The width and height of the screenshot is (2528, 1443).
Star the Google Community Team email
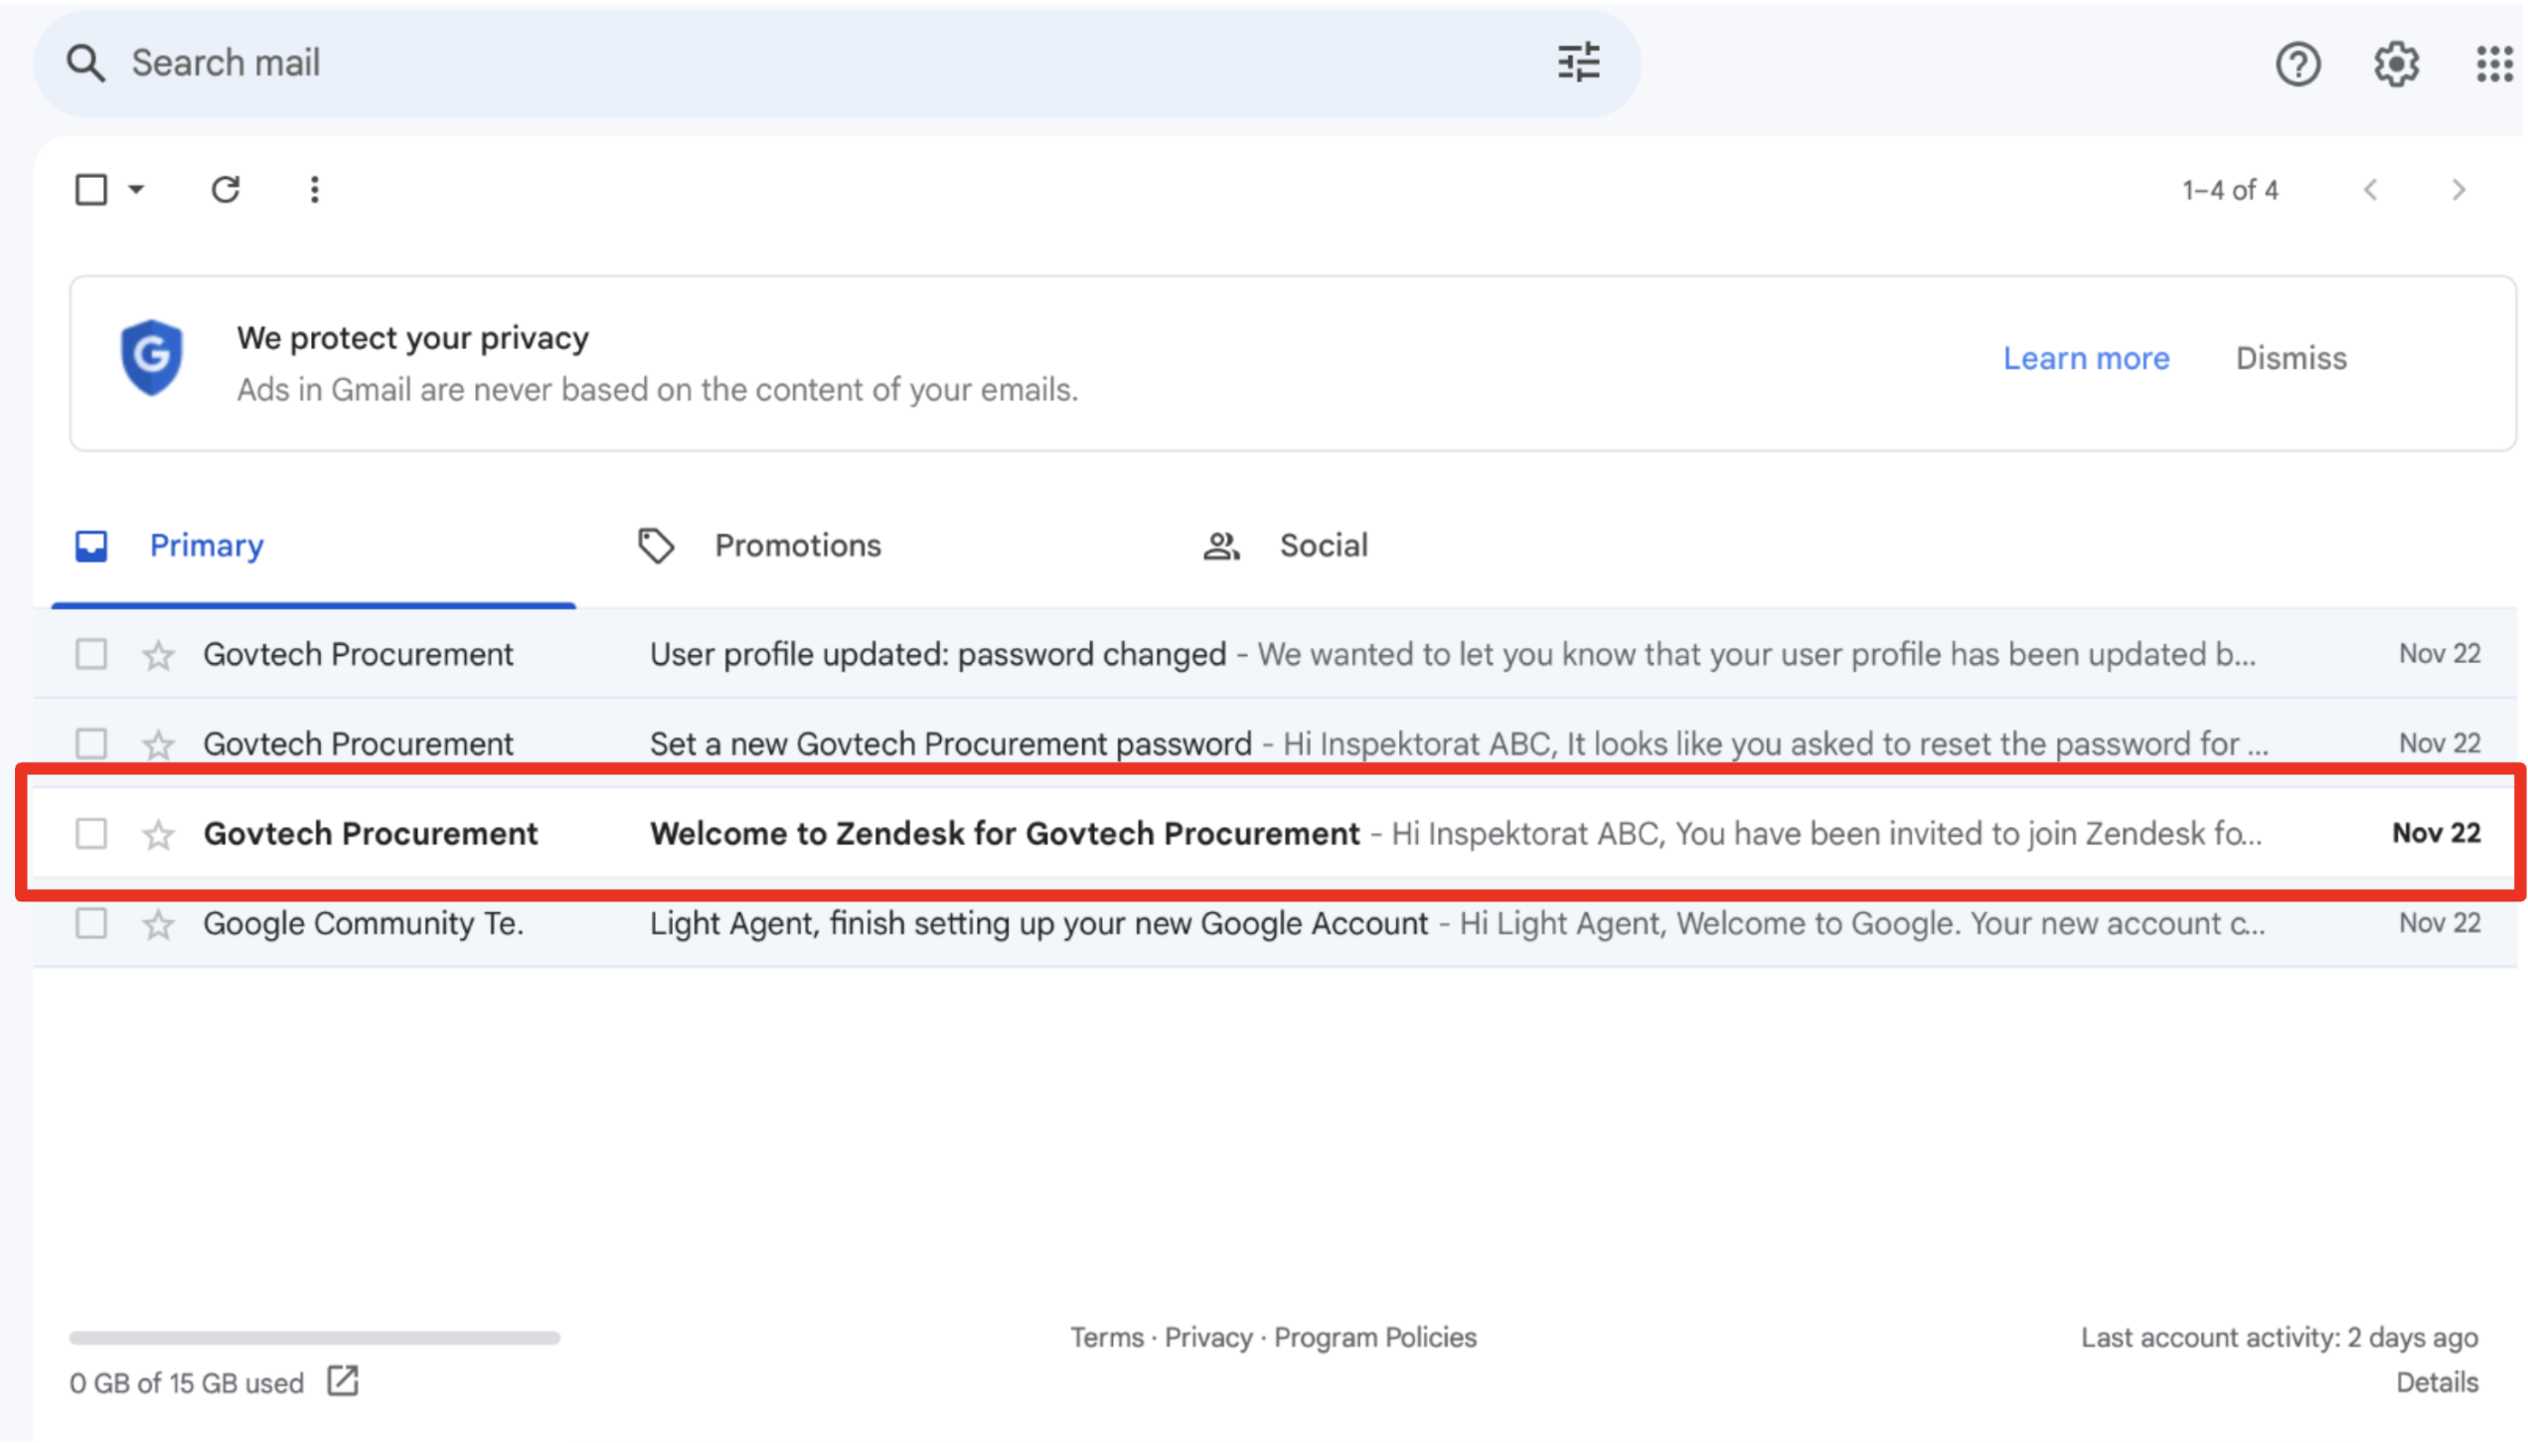coord(158,924)
